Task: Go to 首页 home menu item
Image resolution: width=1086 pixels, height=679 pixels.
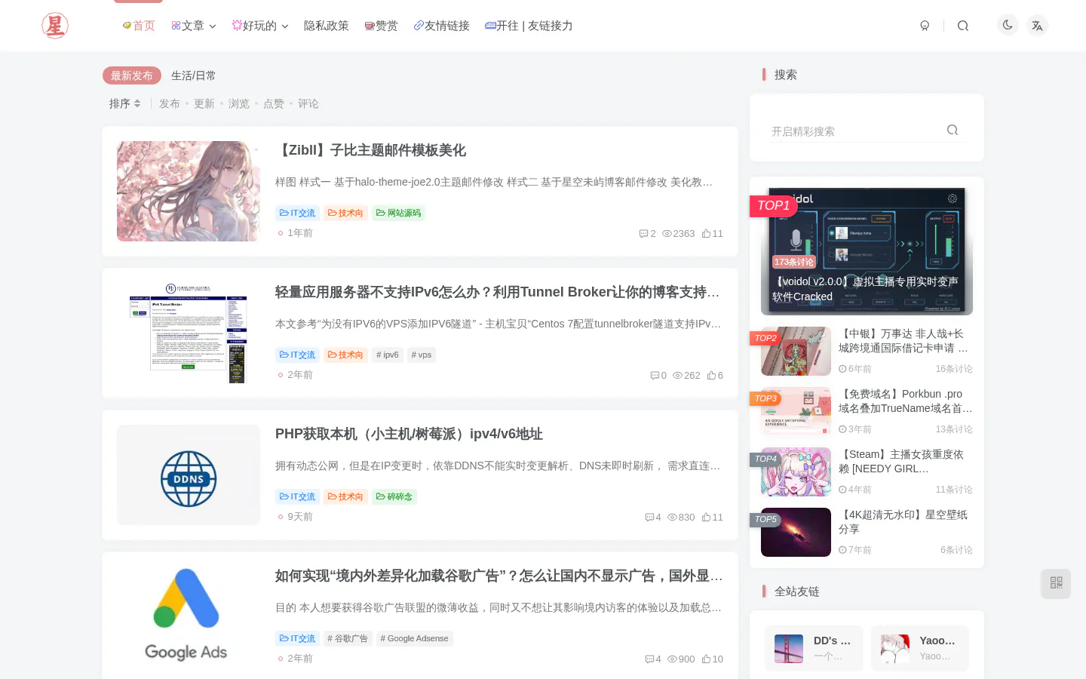Action: click(x=139, y=26)
